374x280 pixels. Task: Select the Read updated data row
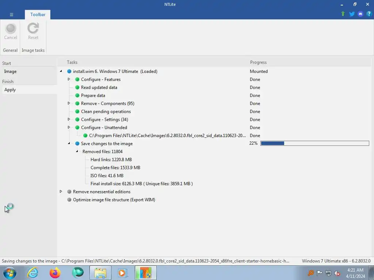pos(99,87)
